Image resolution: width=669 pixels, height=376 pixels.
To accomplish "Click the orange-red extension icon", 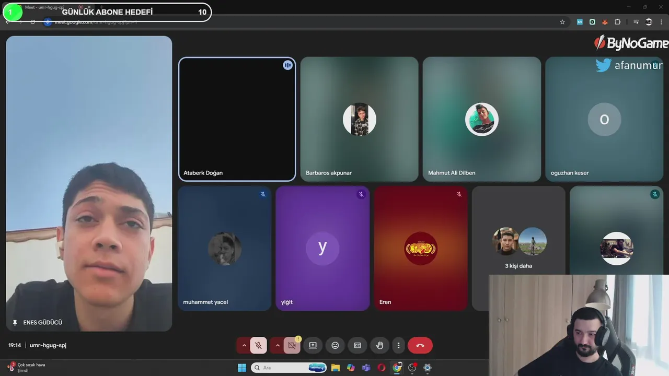I will pyautogui.click(x=605, y=22).
